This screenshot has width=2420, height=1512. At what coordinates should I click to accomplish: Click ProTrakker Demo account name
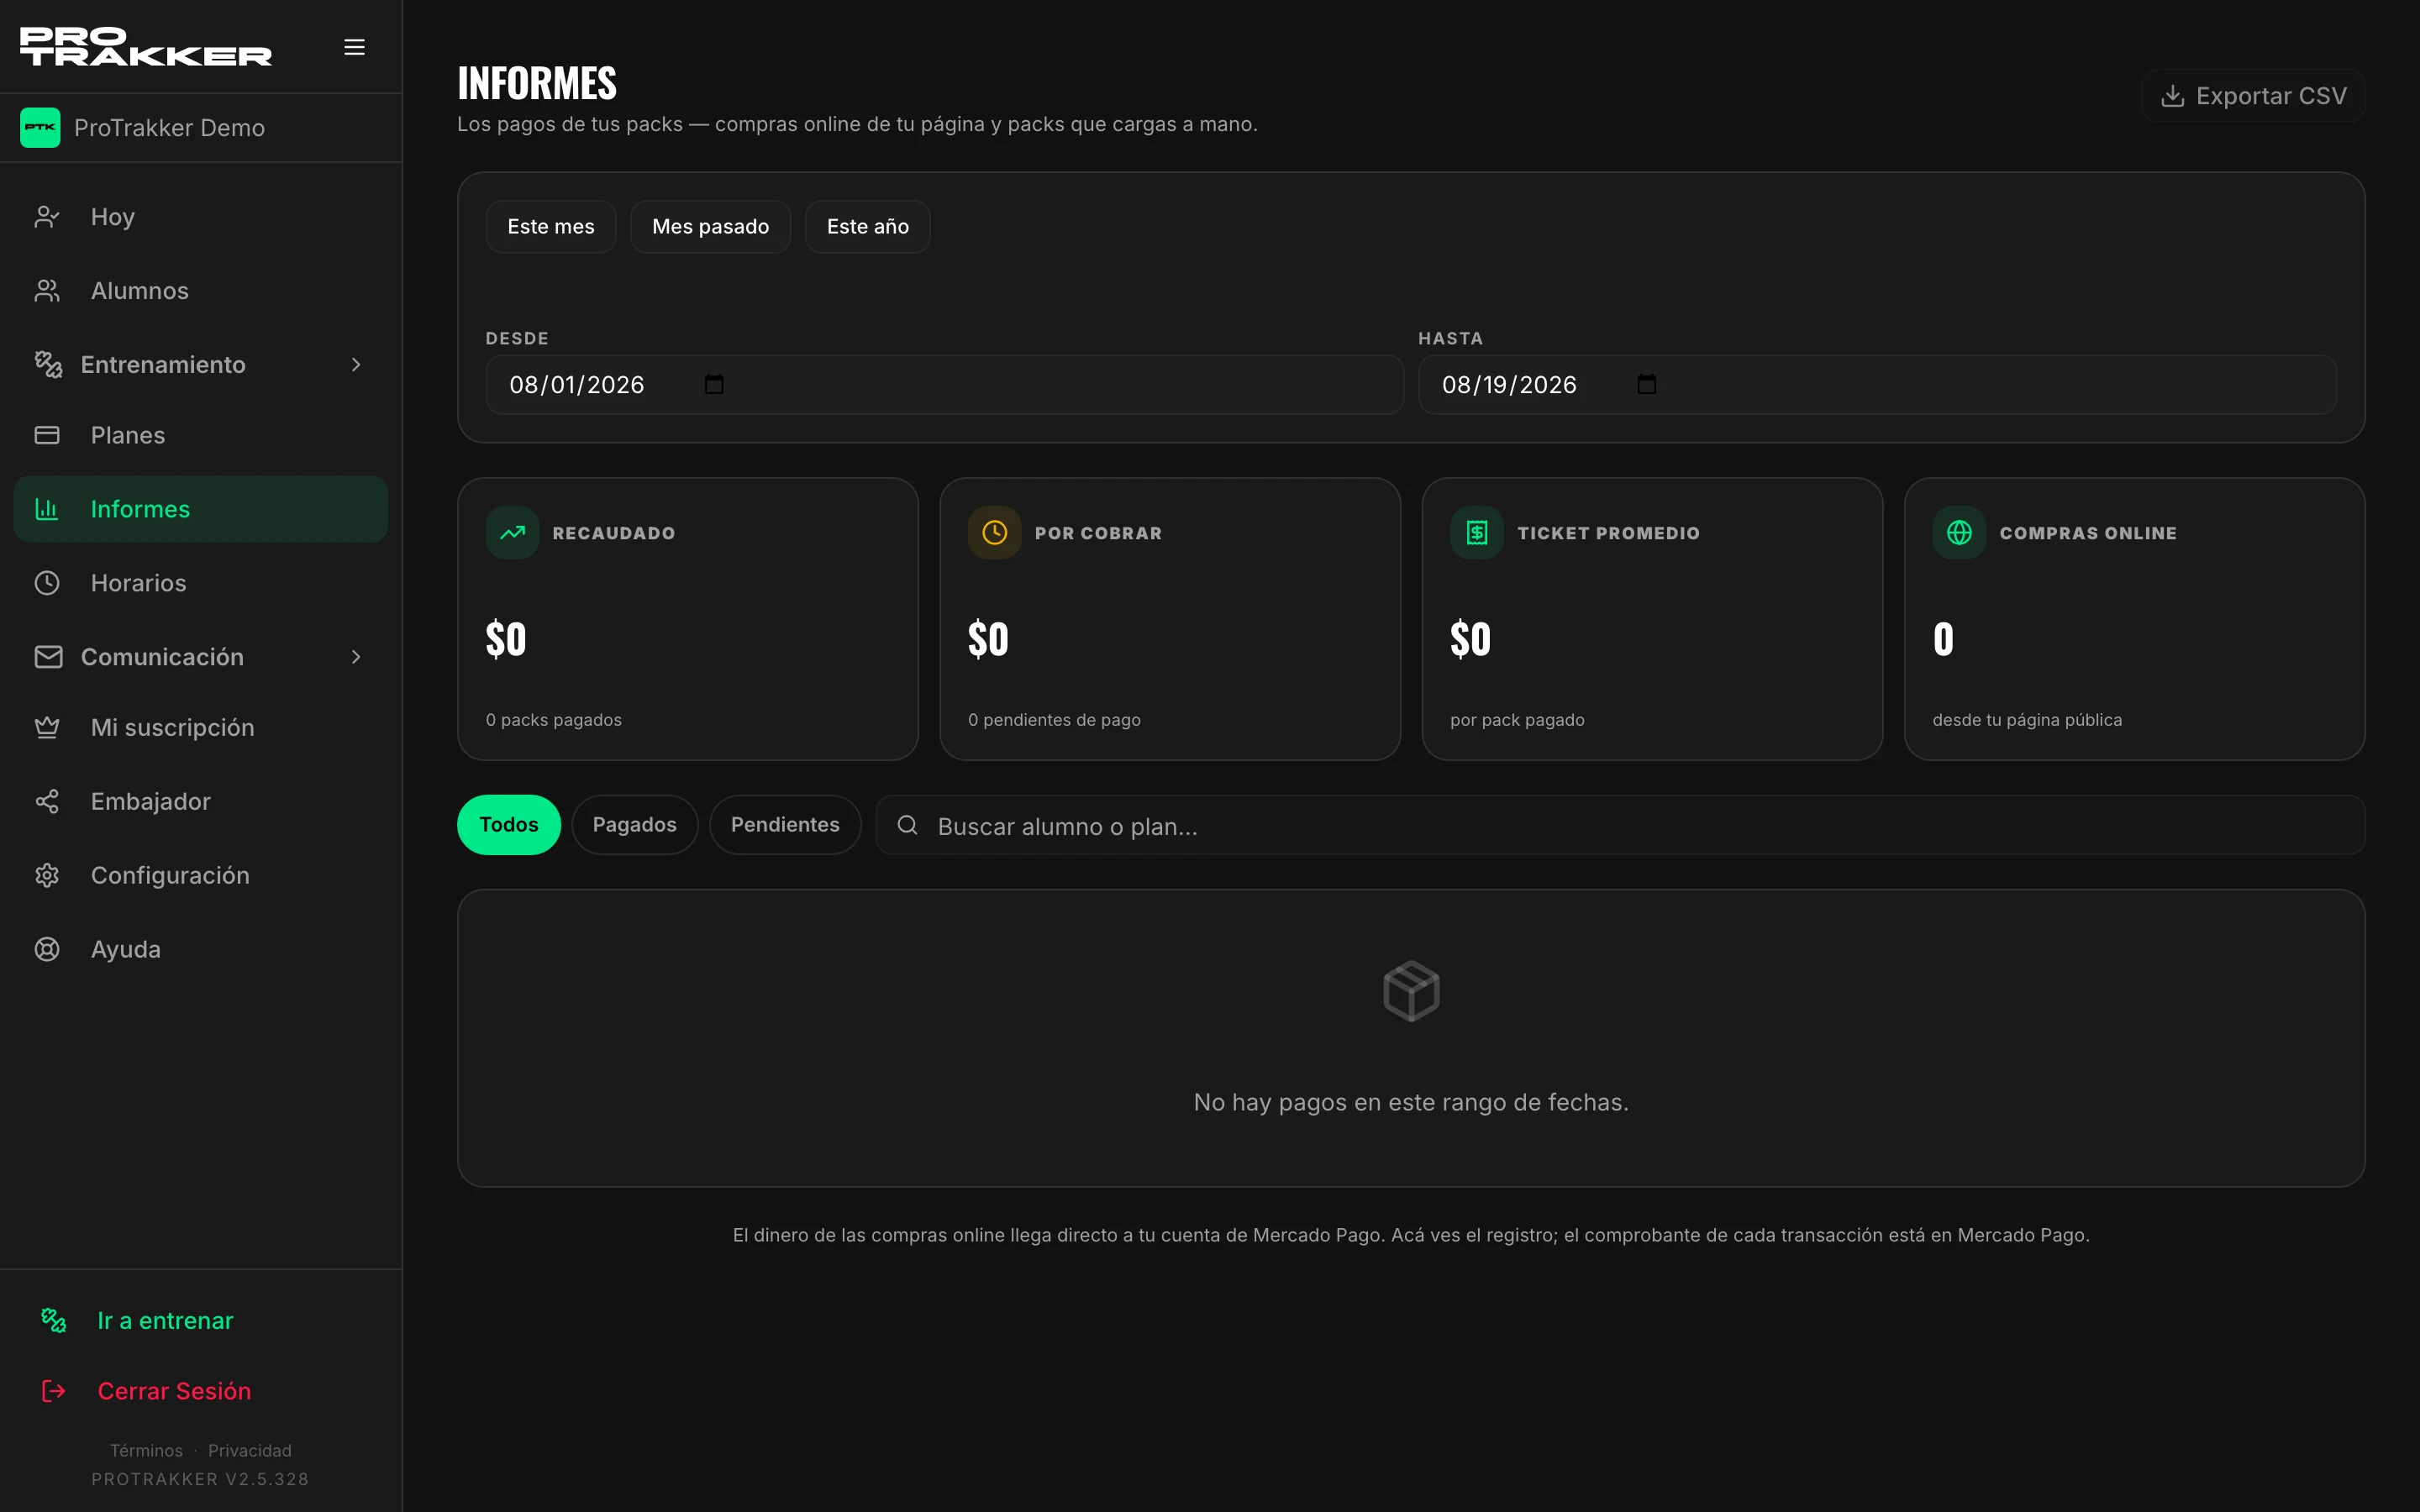(169, 128)
